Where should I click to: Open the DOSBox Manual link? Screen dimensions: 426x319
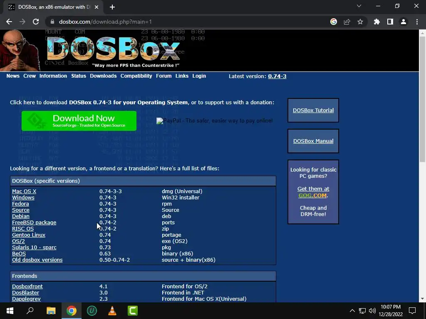pyautogui.click(x=313, y=141)
